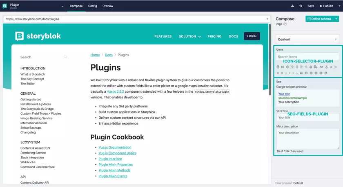Select the sign-language icon in Icons plugin
This screenshot has height=187, width=343.
tap(321, 67)
